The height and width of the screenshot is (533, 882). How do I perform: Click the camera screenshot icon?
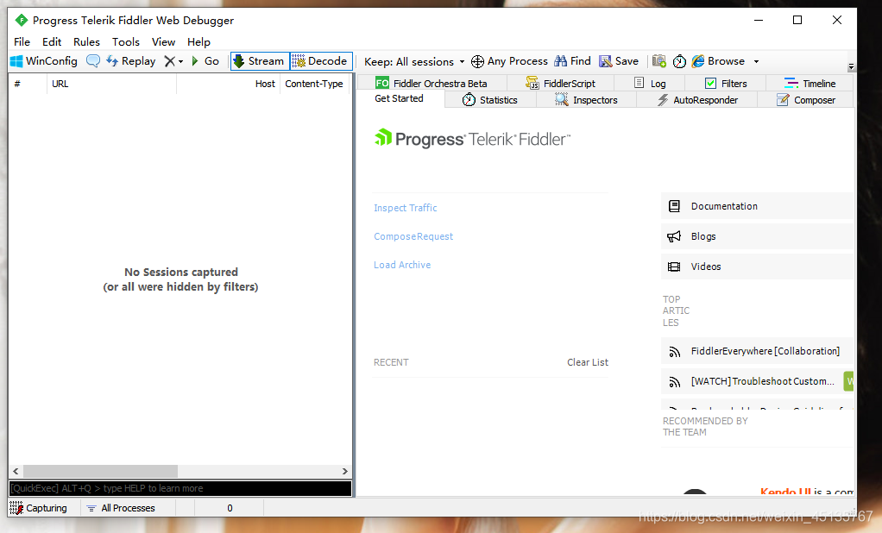[x=659, y=61]
